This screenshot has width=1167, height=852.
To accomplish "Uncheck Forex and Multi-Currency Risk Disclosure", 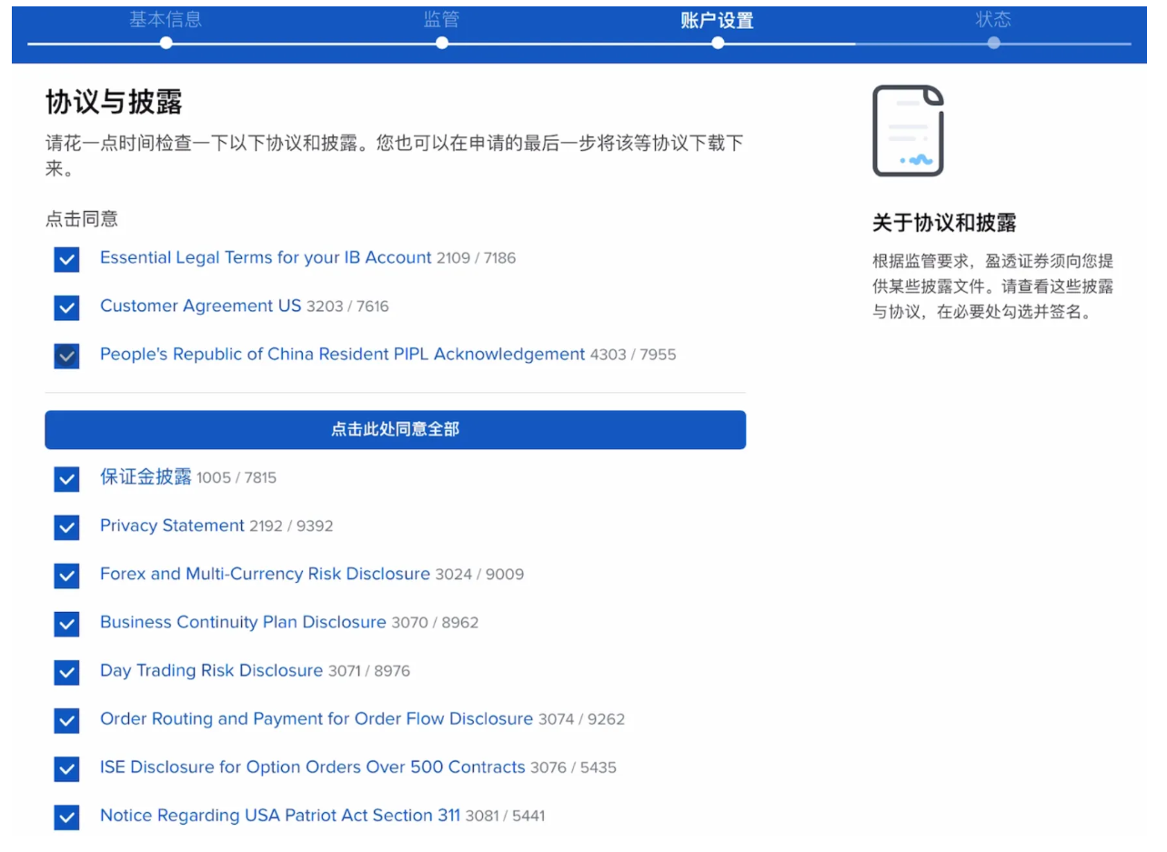I will point(66,576).
